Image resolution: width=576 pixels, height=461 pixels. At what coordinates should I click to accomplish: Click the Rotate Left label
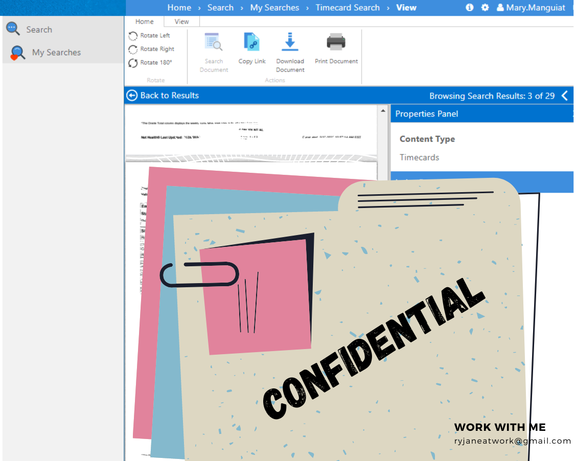click(155, 36)
